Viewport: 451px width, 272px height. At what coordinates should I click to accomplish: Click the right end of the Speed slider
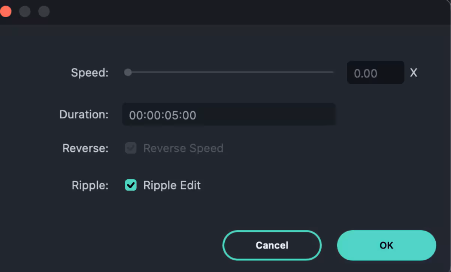point(332,72)
